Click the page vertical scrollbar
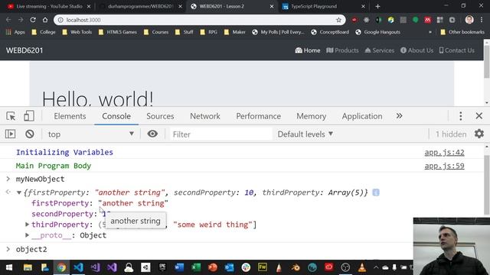Screen dimensions: 490x275 tap(487, 63)
